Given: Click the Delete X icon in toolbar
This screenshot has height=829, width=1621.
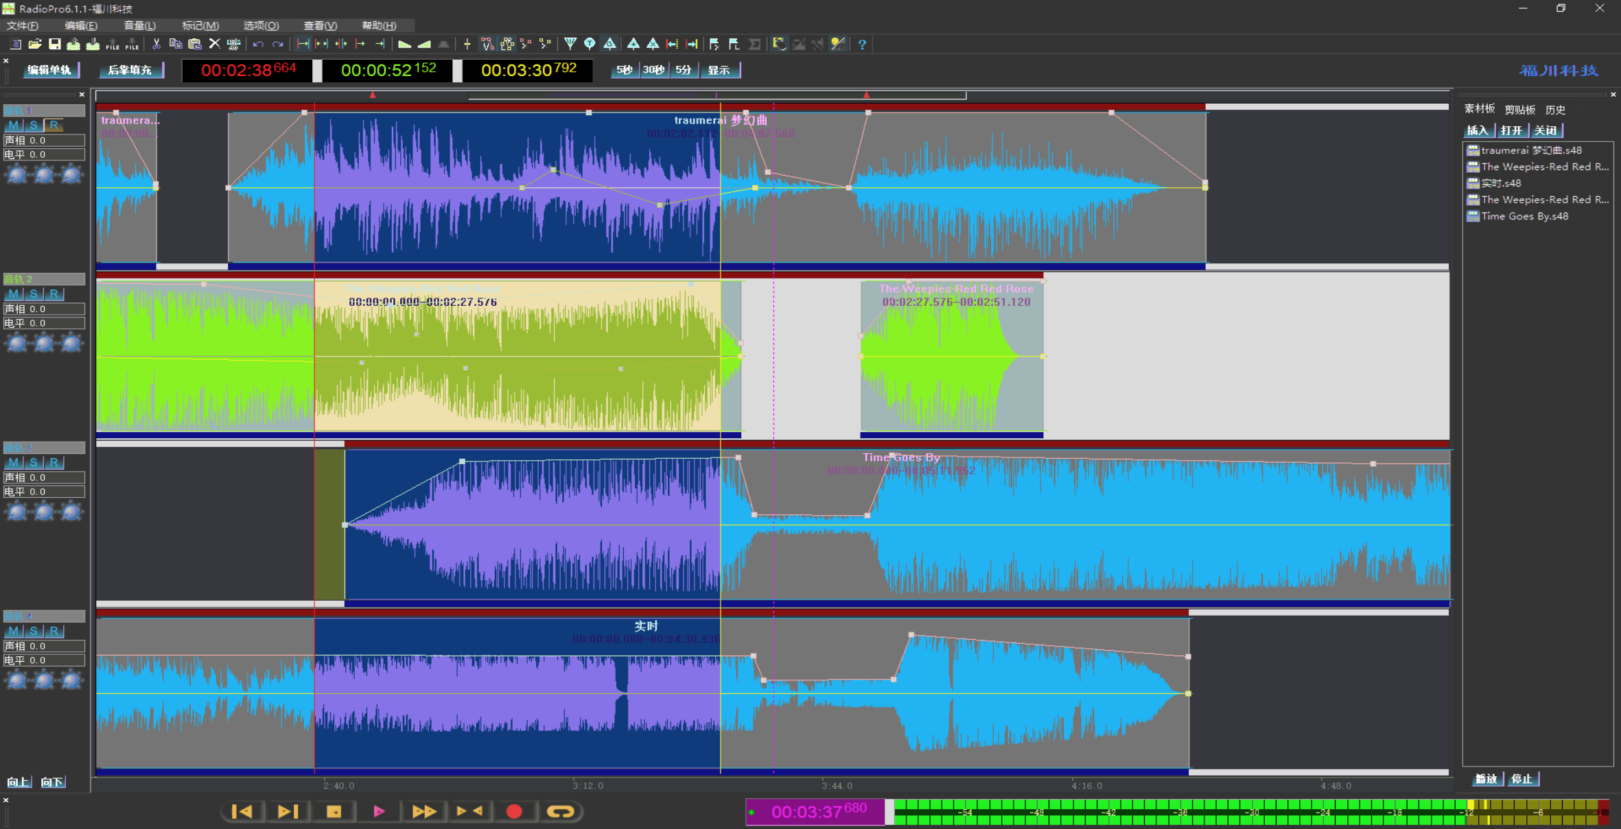Looking at the screenshot, I should coord(214,44).
